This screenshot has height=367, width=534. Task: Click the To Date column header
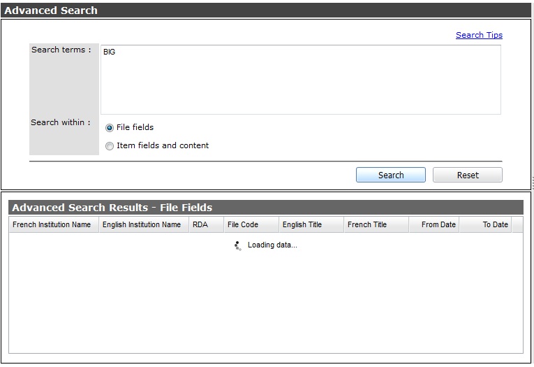pyautogui.click(x=495, y=224)
